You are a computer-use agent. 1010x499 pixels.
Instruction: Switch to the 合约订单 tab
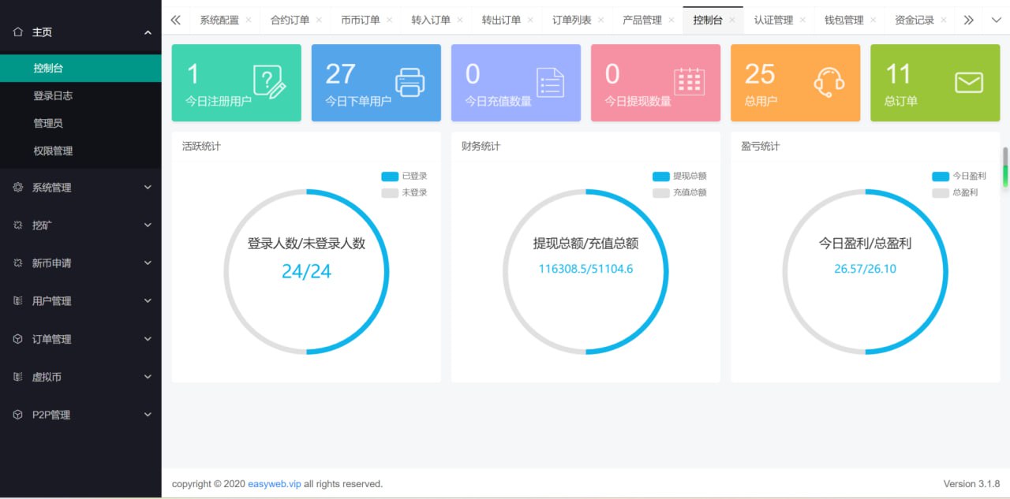point(290,20)
